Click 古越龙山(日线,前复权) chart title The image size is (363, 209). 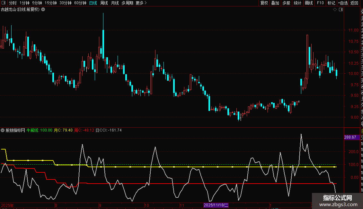pos(20,10)
